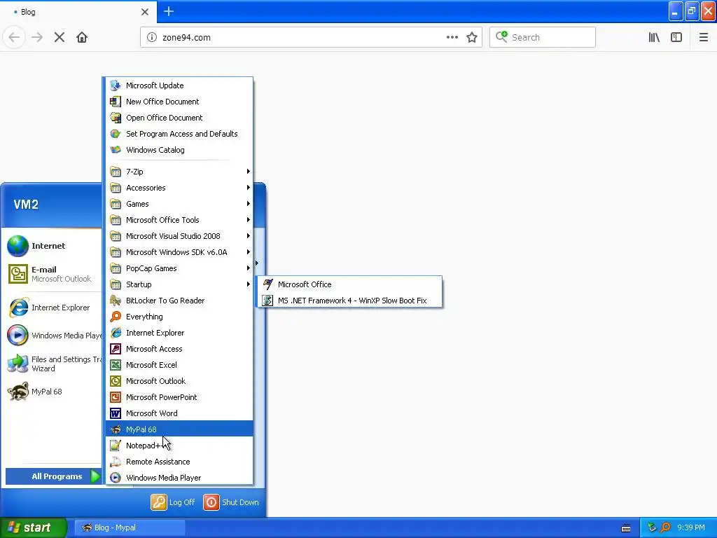Screen dimensions: 717x538
Task: Click the 9:39 PM system clock
Action: point(691,527)
